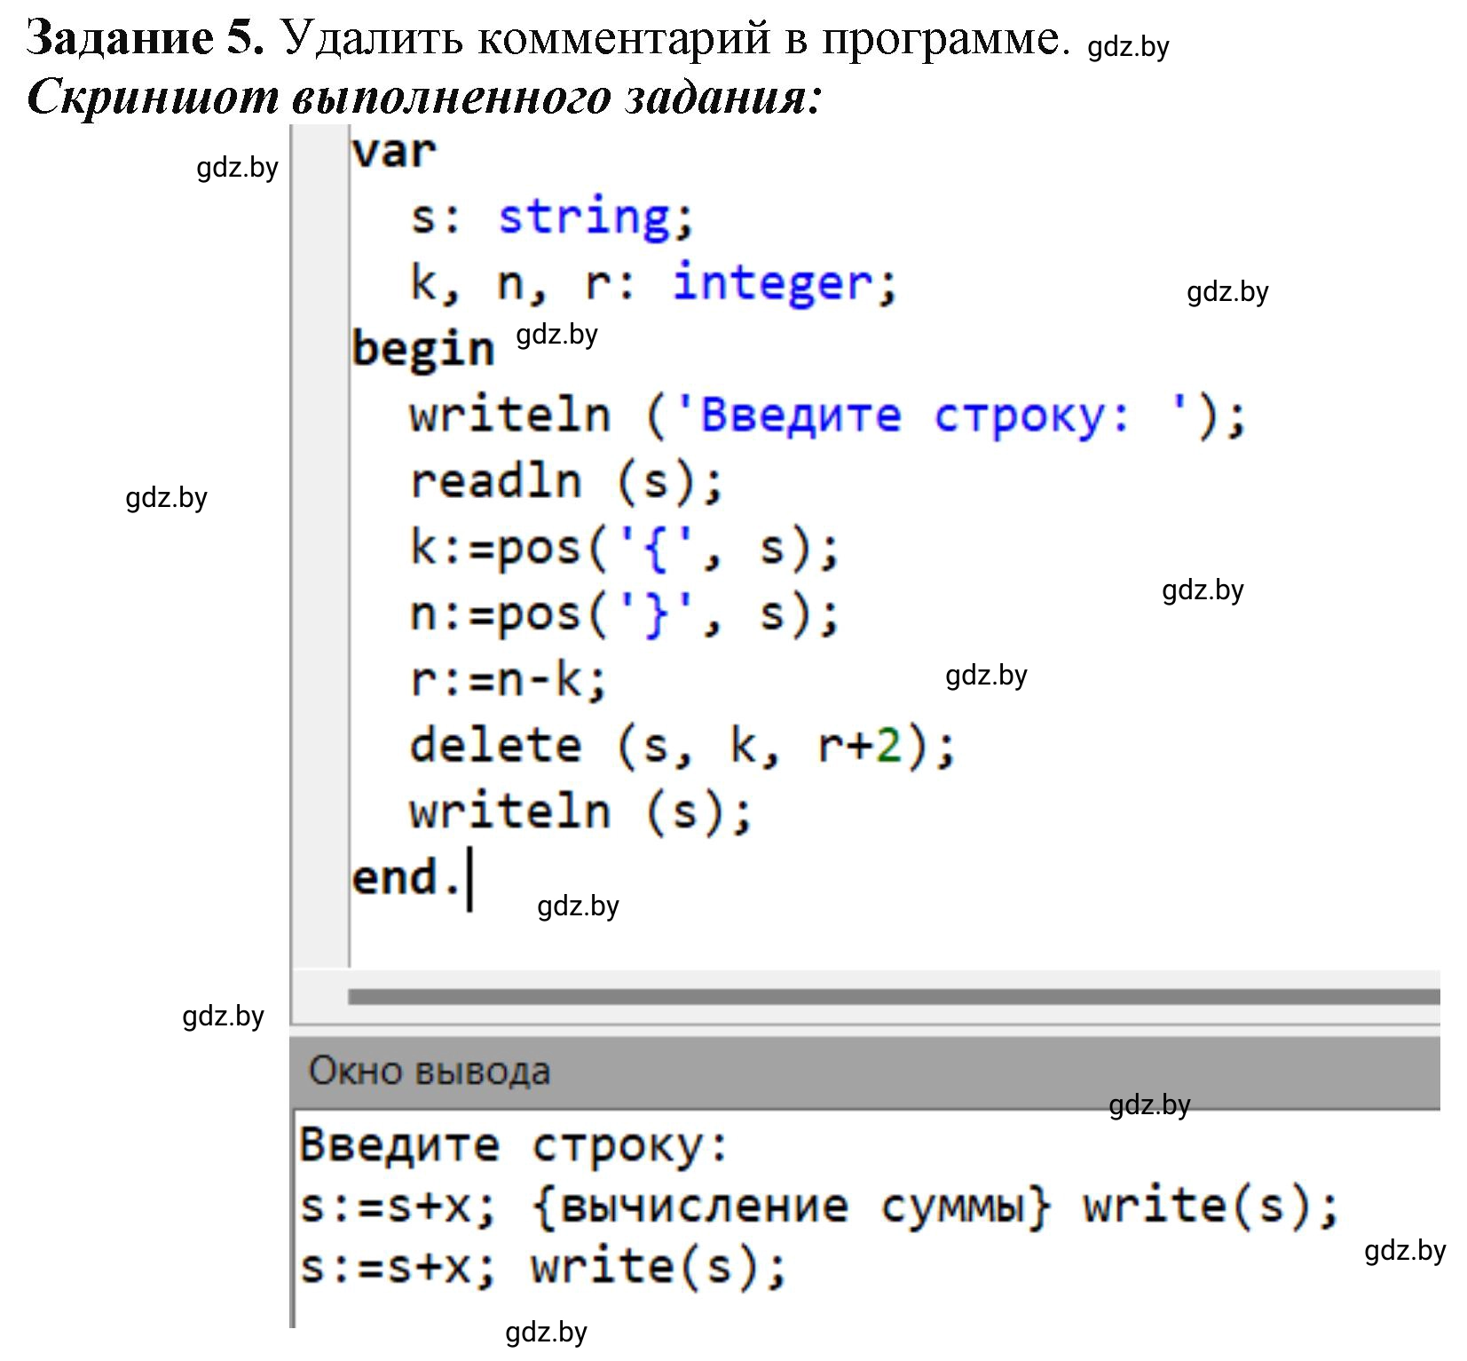Click the 'begin' keyword line
The height and width of the screenshot is (1361, 1467).
[x=422, y=349]
